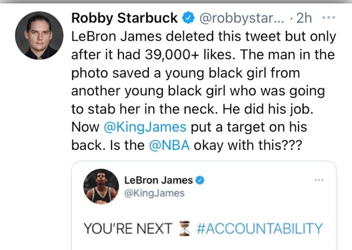Follow the @KingJames mention in tweet text
This screenshot has height=250, width=352.
[145, 128]
